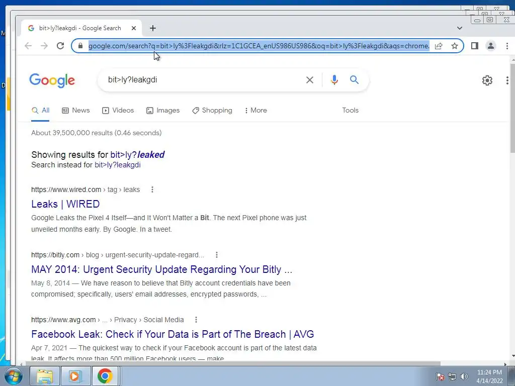Click the network tray icon

coord(452,376)
